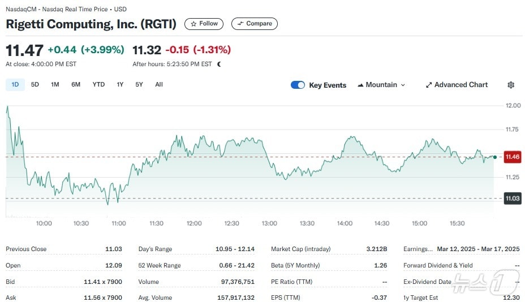Click the 11.03 previous close marker

click(513, 199)
